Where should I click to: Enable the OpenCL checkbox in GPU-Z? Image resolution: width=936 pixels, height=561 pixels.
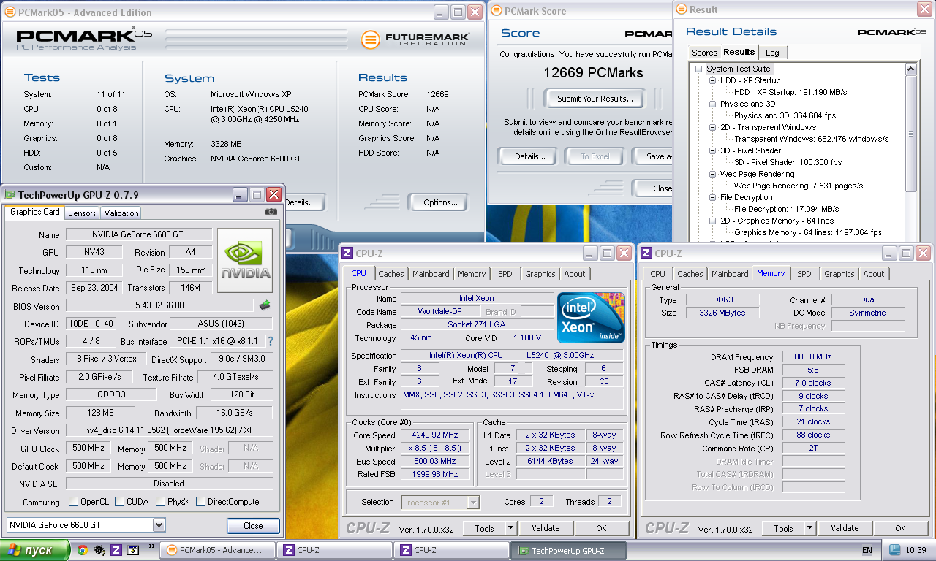click(73, 502)
